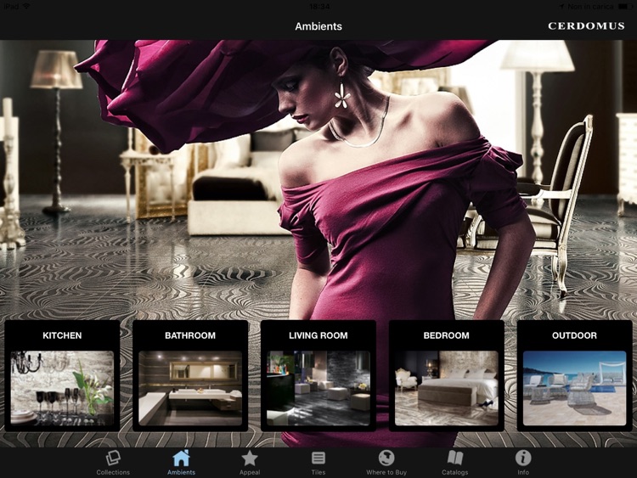The height and width of the screenshot is (478, 637).
Task: Open the Tiles list icon
Action: pos(318,458)
